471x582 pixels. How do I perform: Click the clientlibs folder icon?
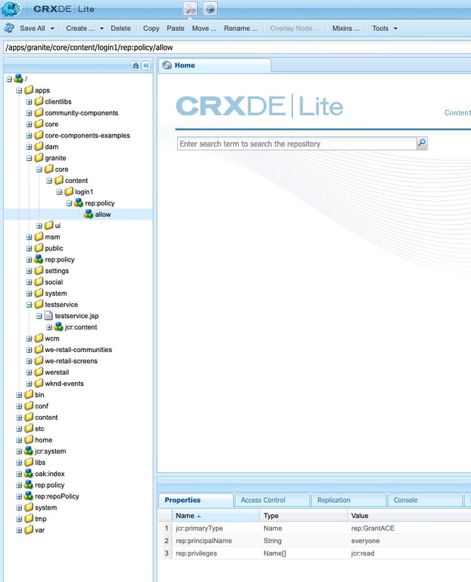point(38,101)
